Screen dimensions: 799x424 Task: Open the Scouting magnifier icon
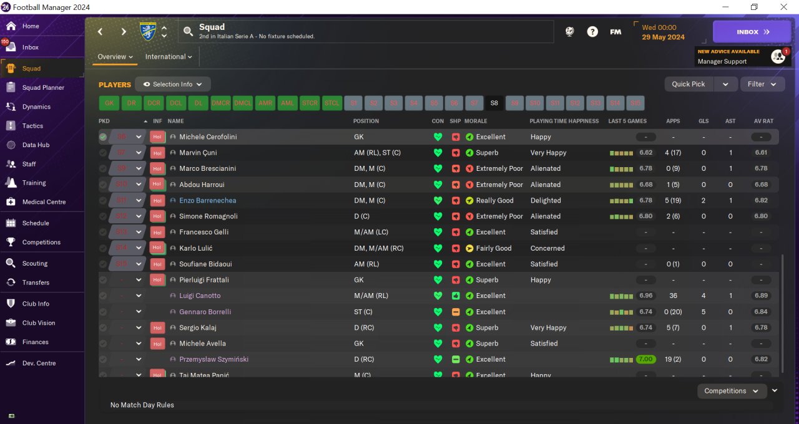11,263
